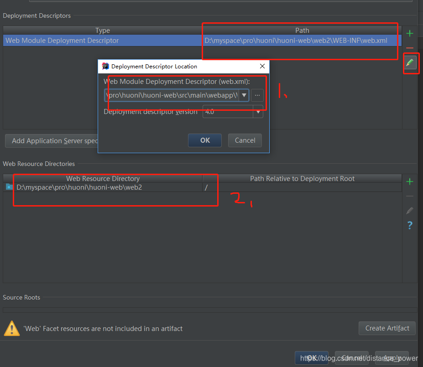Image resolution: width=423 pixels, height=367 pixels.
Task: Click the web2\WEB-INF\web.xml path cell
Action: [302, 41]
